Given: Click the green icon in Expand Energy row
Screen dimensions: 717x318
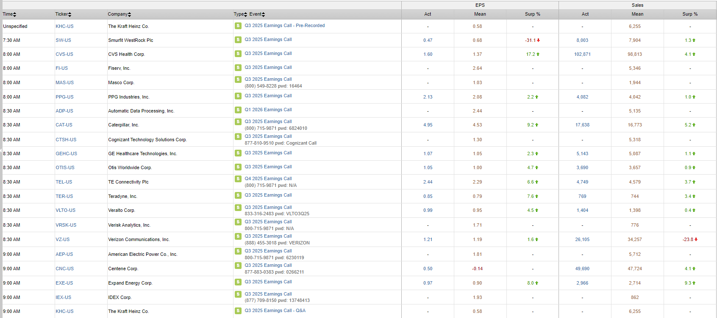Looking at the screenshot, I should click(238, 282).
